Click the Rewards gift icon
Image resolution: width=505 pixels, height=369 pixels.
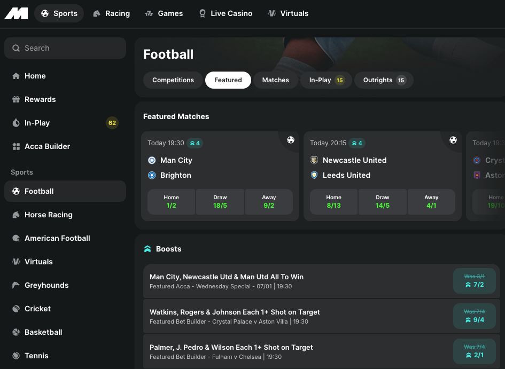pyautogui.click(x=16, y=99)
